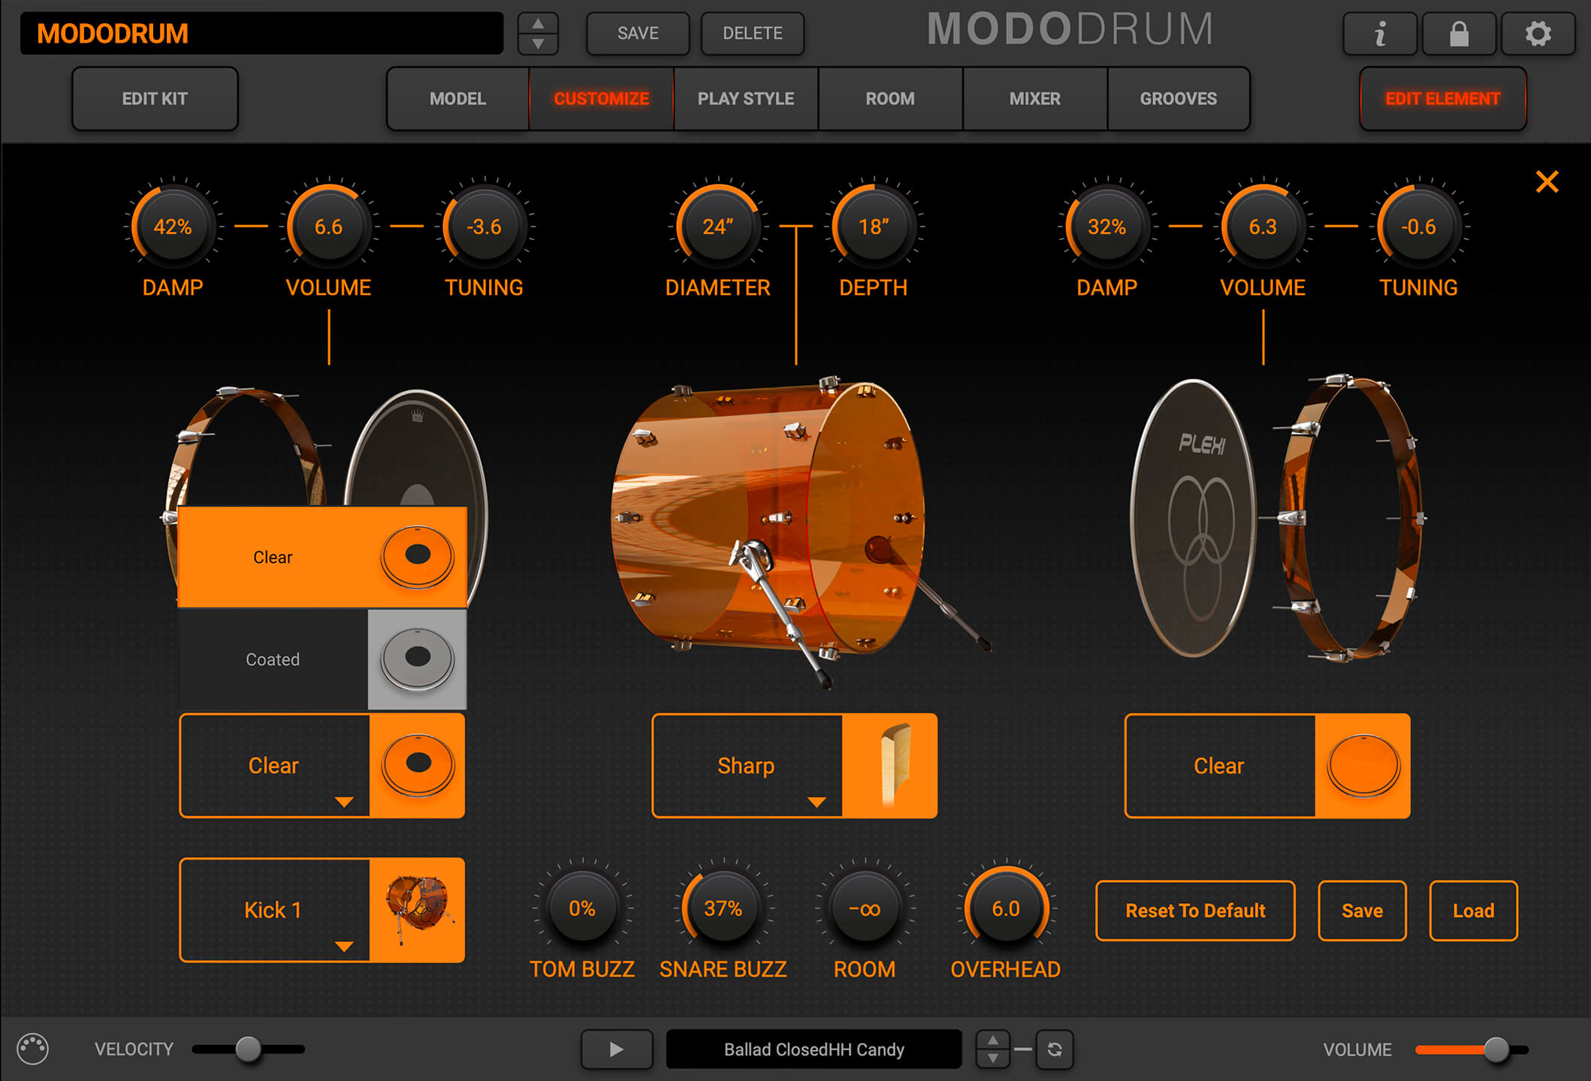Open the resonant head Clear dropdown on the right
Viewport: 1591px width, 1081px height.
pyautogui.click(x=1219, y=765)
